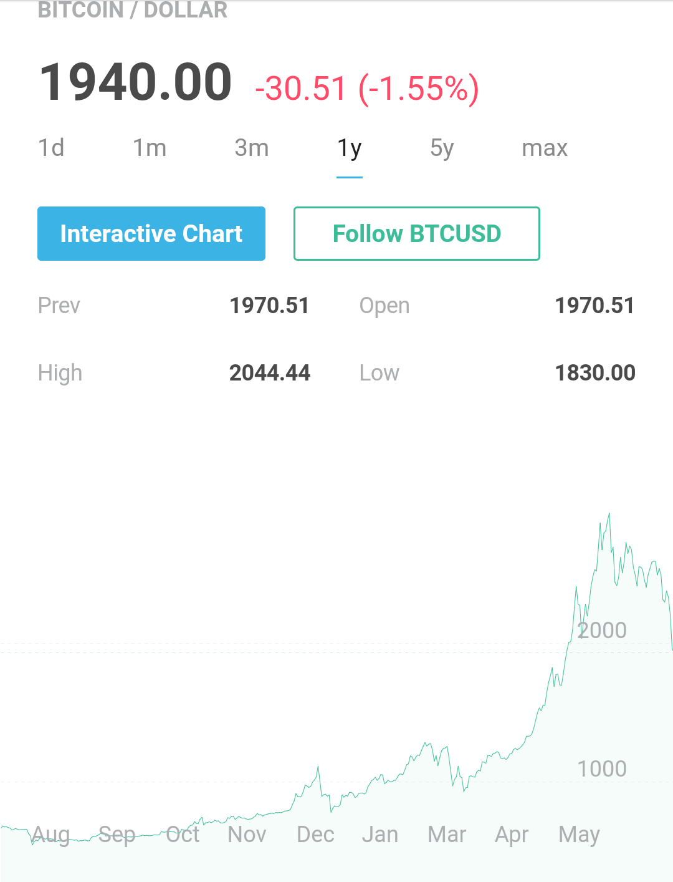This screenshot has width=673, height=882.
Task: Switch to the 1d time range
Action: click(51, 148)
